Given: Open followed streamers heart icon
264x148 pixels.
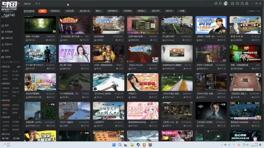Looking at the screenshot, I should (x=220, y=3).
